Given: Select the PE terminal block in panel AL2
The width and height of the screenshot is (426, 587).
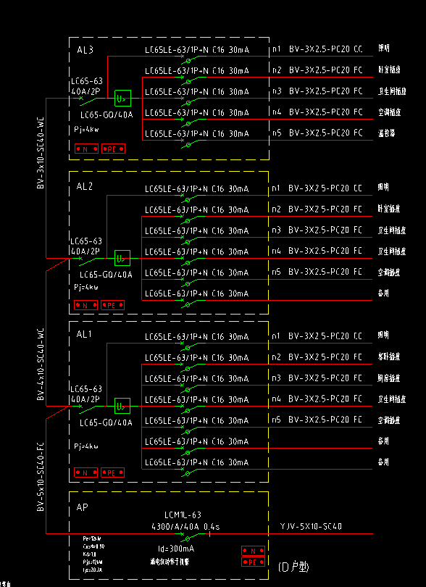Looking at the screenshot, I should [x=113, y=305].
